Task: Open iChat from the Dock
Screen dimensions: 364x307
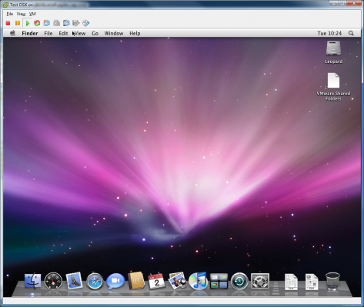Action: pos(115,281)
